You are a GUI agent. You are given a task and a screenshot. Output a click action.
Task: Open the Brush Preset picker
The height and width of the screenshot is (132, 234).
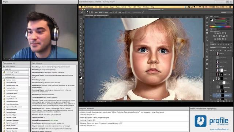[x=87, y=12]
